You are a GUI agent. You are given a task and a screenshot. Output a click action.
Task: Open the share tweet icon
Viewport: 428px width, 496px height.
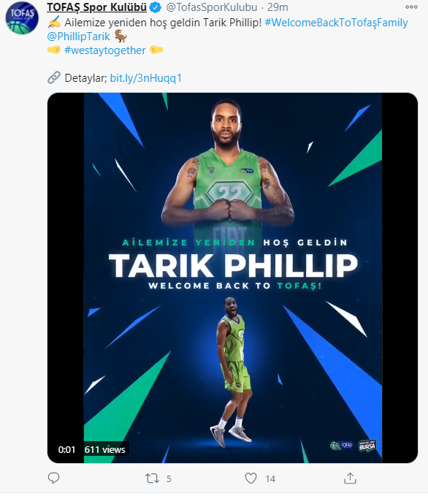coord(350,478)
